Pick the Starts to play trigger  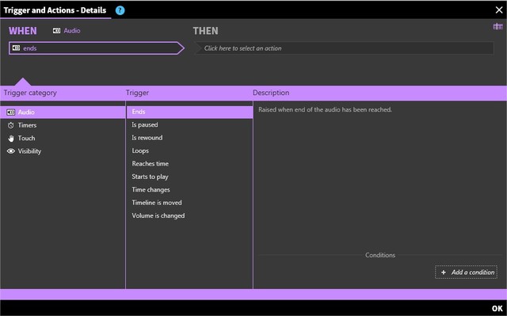coord(189,177)
